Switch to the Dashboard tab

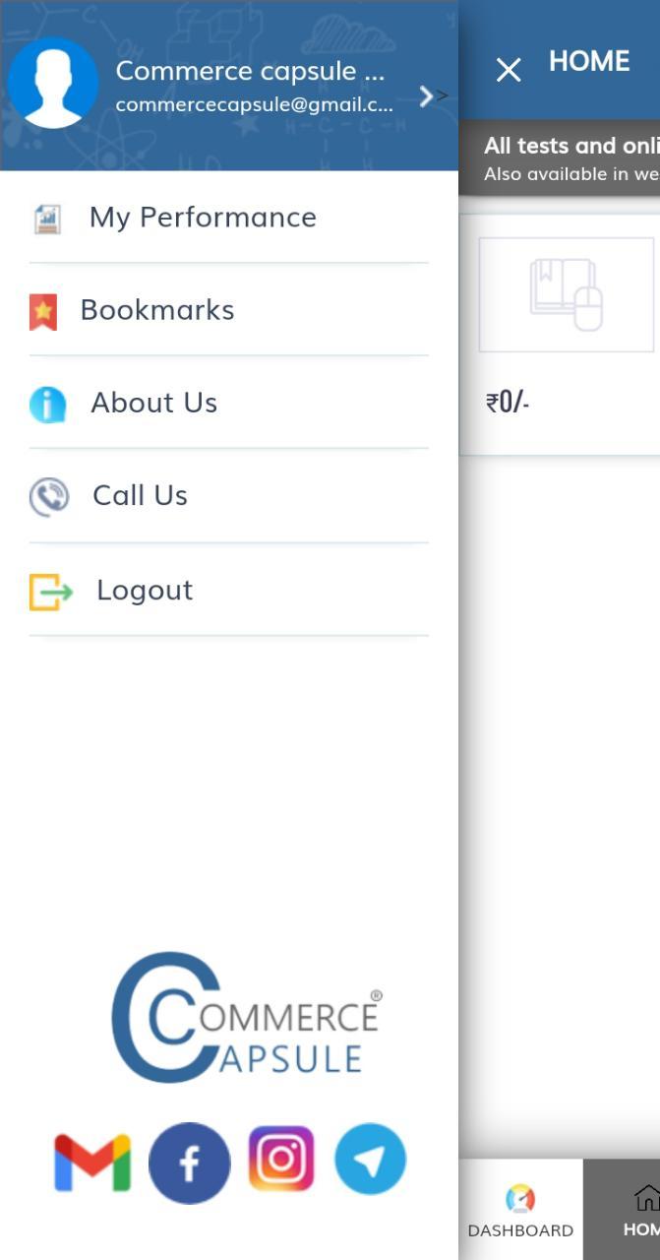pos(520,1210)
